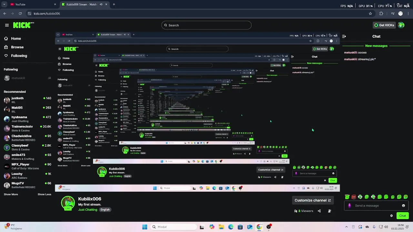Click the Get KICKs button
The image size is (413, 232).
point(384,25)
